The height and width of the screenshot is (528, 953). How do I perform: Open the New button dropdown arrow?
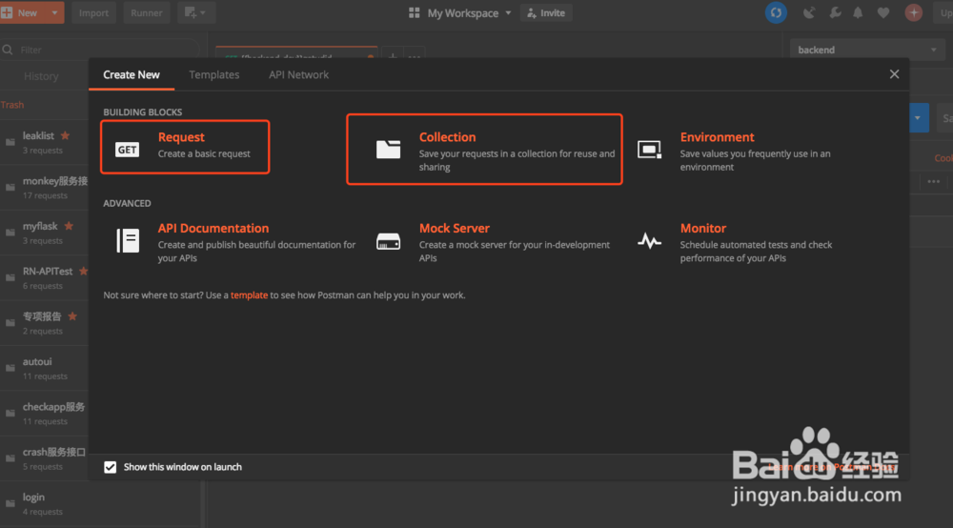tap(54, 12)
